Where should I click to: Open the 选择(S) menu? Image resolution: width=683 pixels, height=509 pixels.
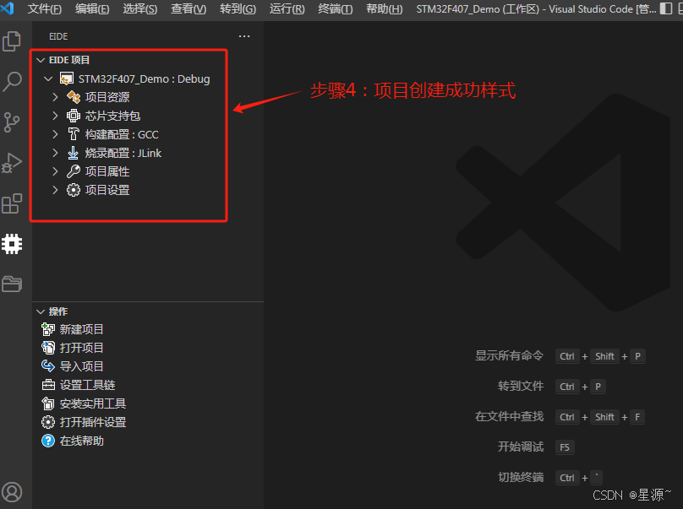[x=139, y=8]
